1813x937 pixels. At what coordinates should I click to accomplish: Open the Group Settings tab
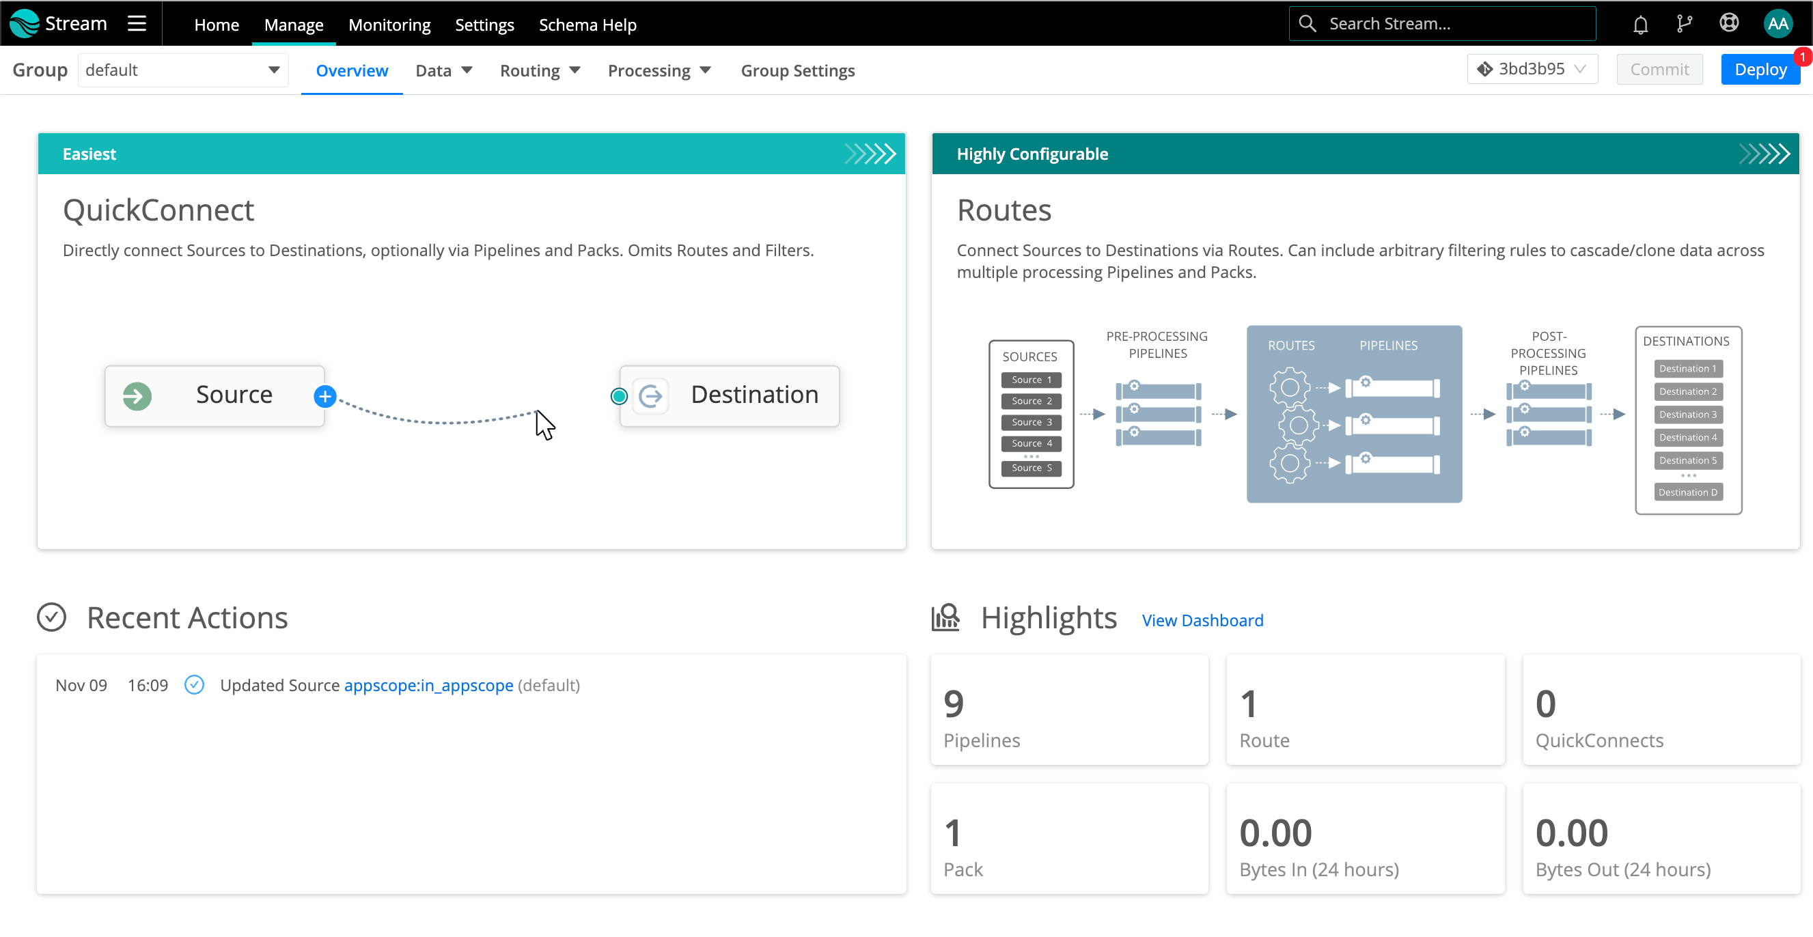click(x=797, y=70)
